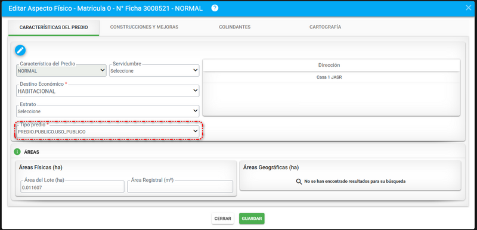The height and width of the screenshot is (230, 477).
Task: Go to the Colindantes tab
Action: click(234, 27)
